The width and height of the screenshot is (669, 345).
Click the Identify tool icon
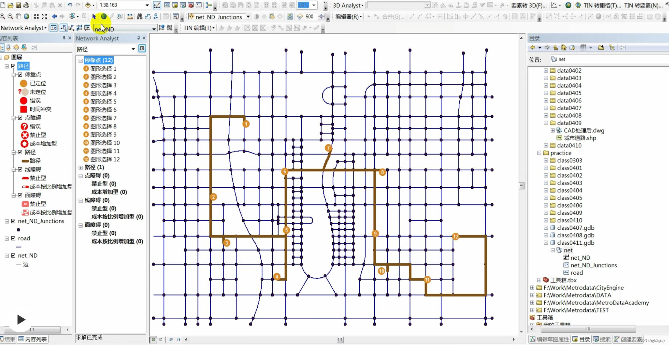pyautogui.click(x=104, y=16)
